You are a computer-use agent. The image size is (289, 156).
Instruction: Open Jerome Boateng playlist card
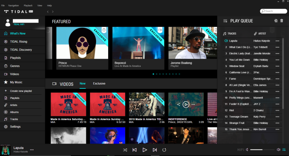[193, 48]
